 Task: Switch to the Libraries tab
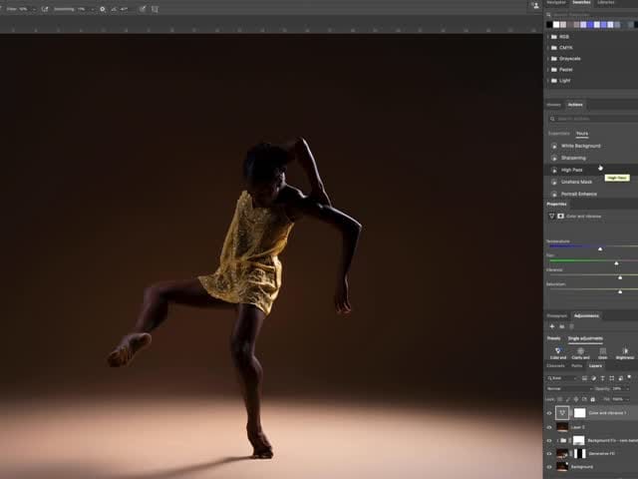coord(606,2)
